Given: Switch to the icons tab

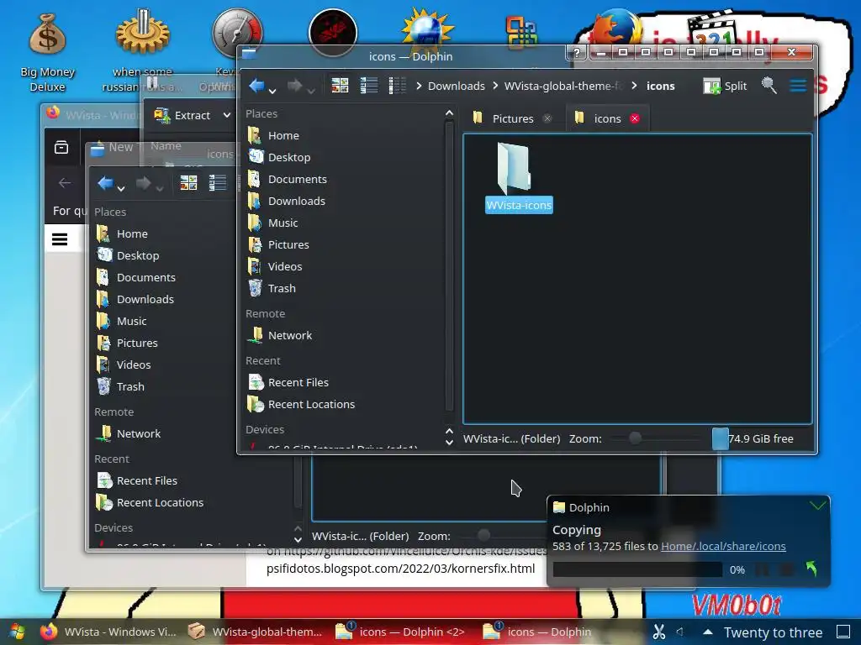Looking at the screenshot, I should (607, 118).
